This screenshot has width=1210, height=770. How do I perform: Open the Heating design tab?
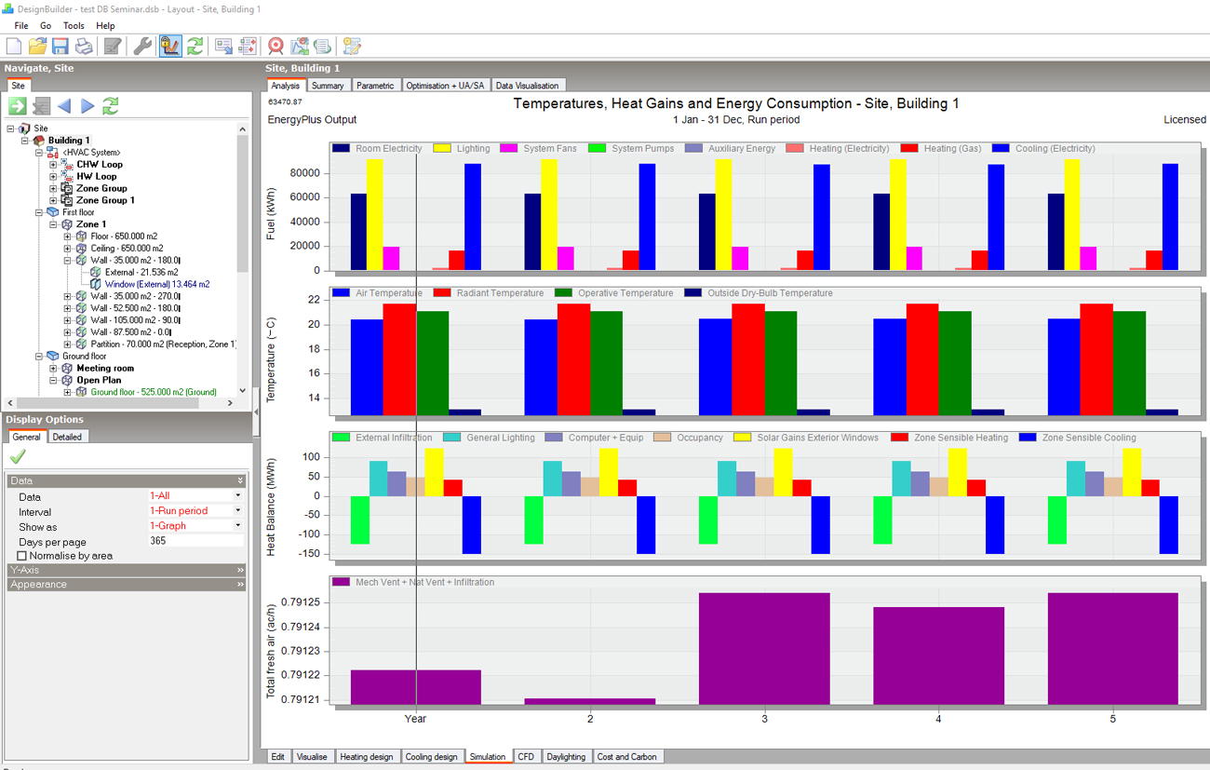(367, 757)
